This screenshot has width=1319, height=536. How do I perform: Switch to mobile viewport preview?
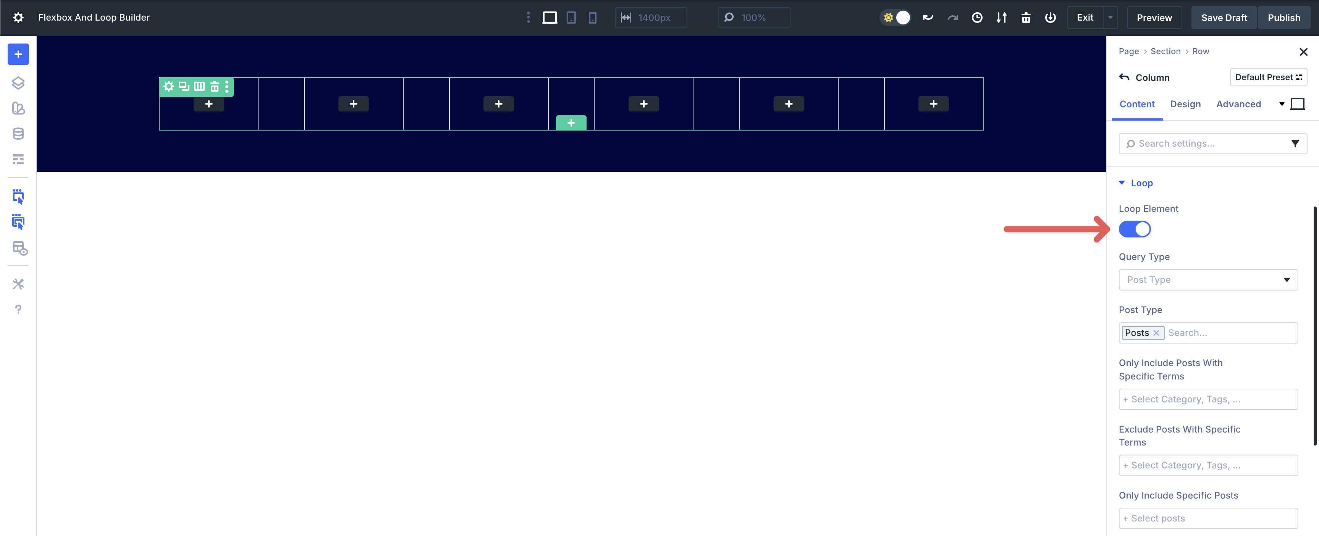(x=592, y=18)
